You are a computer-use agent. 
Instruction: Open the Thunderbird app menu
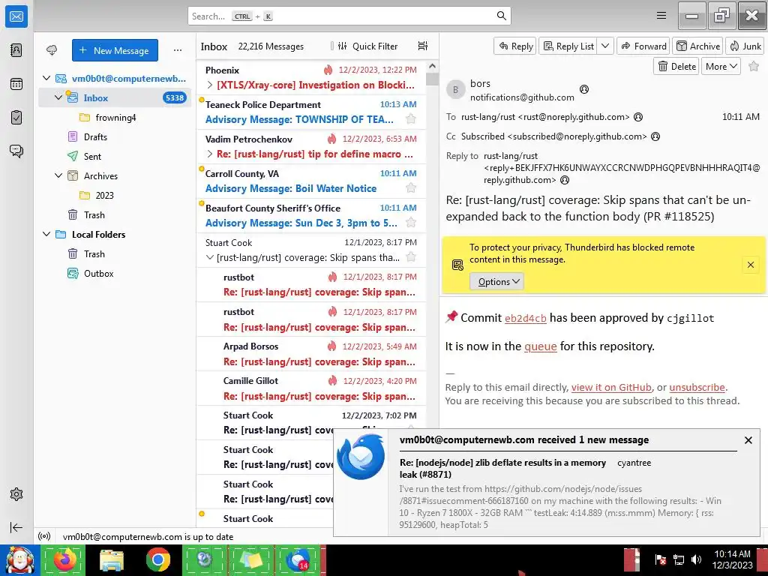pos(661,16)
